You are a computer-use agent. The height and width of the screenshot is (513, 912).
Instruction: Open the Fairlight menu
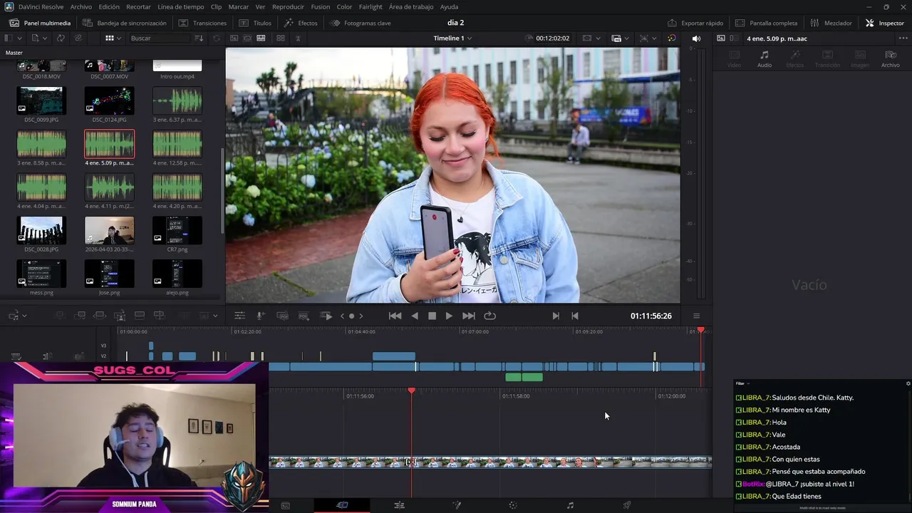[370, 6]
